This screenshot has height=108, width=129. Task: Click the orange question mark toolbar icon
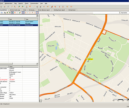(34, 7)
